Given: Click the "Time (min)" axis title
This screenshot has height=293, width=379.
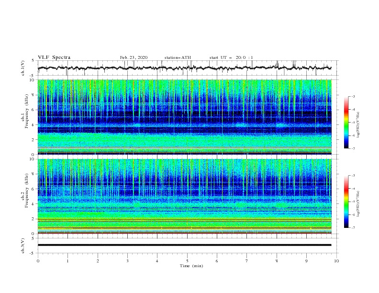Looking at the screenshot, I should pyautogui.click(x=191, y=266).
